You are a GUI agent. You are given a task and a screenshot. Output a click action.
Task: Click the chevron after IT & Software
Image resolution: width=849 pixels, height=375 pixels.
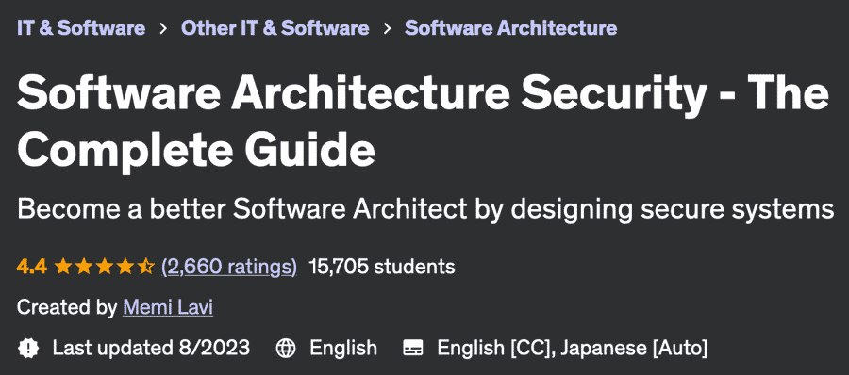(x=163, y=28)
